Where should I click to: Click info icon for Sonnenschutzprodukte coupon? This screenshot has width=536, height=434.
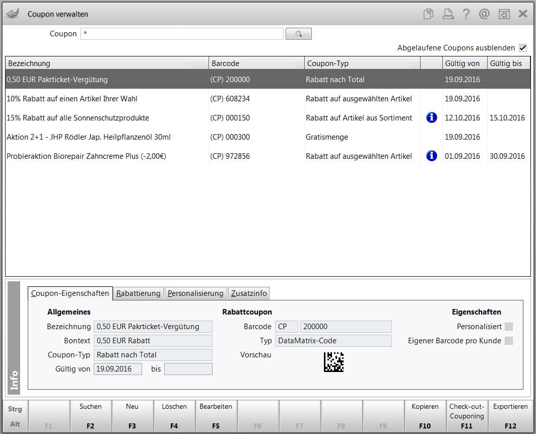click(431, 117)
